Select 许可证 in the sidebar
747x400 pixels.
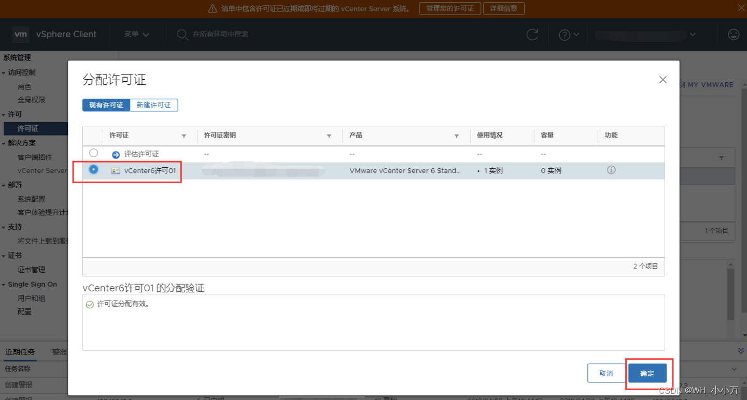click(x=35, y=128)
